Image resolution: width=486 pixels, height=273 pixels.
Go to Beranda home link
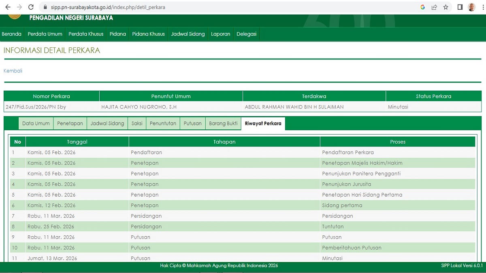coord(11,34)
